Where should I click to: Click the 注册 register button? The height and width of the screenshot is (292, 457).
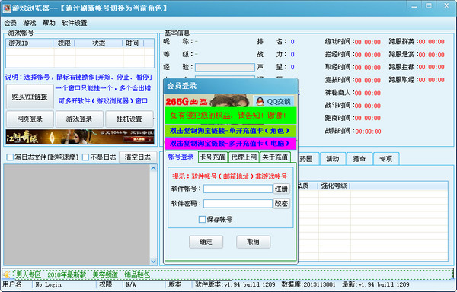pos(281,189)
